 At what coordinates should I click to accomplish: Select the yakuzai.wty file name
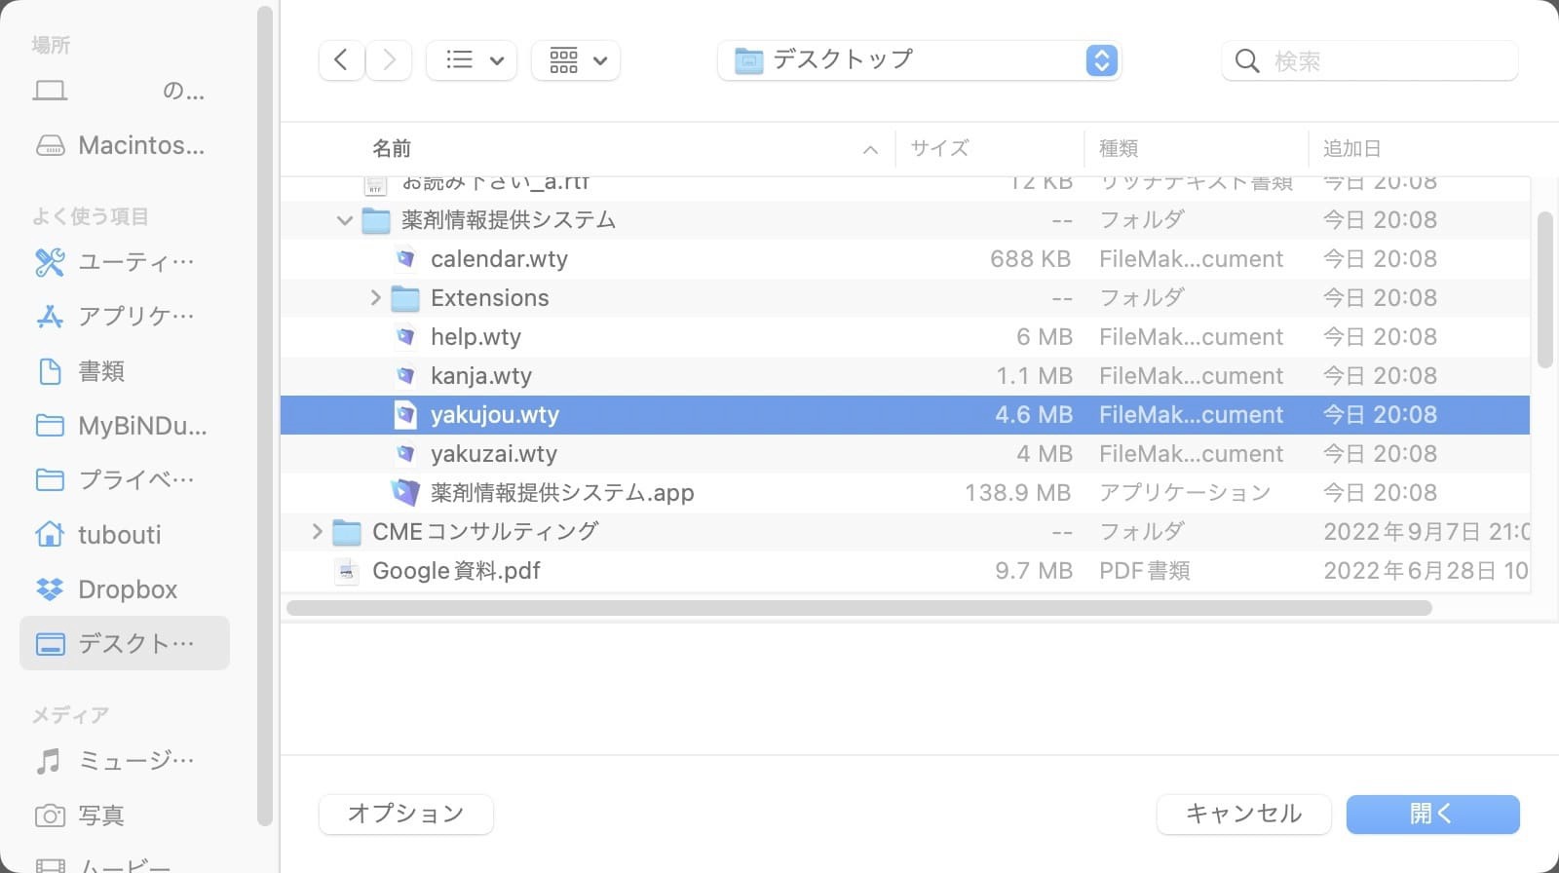click(x=494, y=454)
